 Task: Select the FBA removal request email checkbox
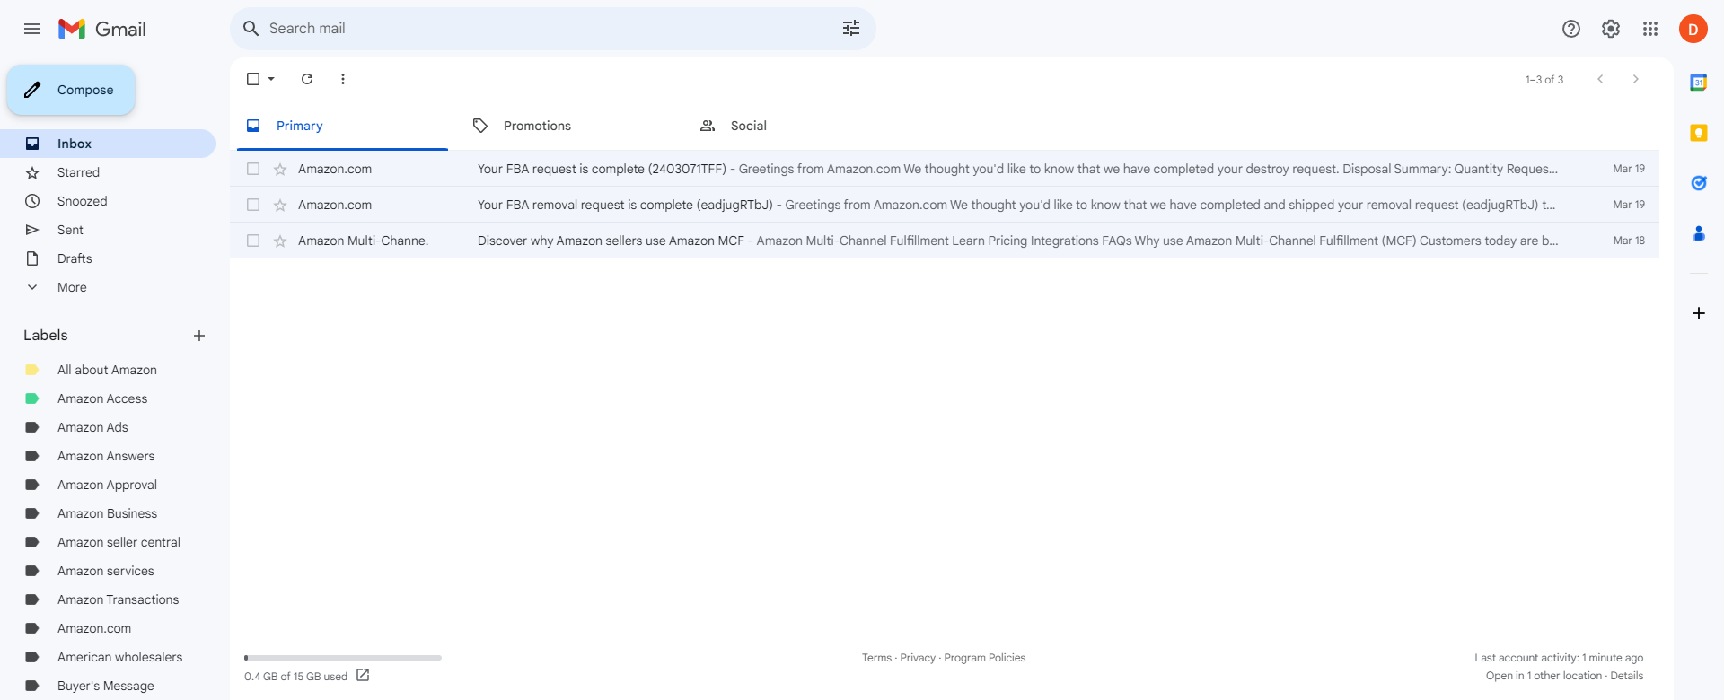[253, 205]
